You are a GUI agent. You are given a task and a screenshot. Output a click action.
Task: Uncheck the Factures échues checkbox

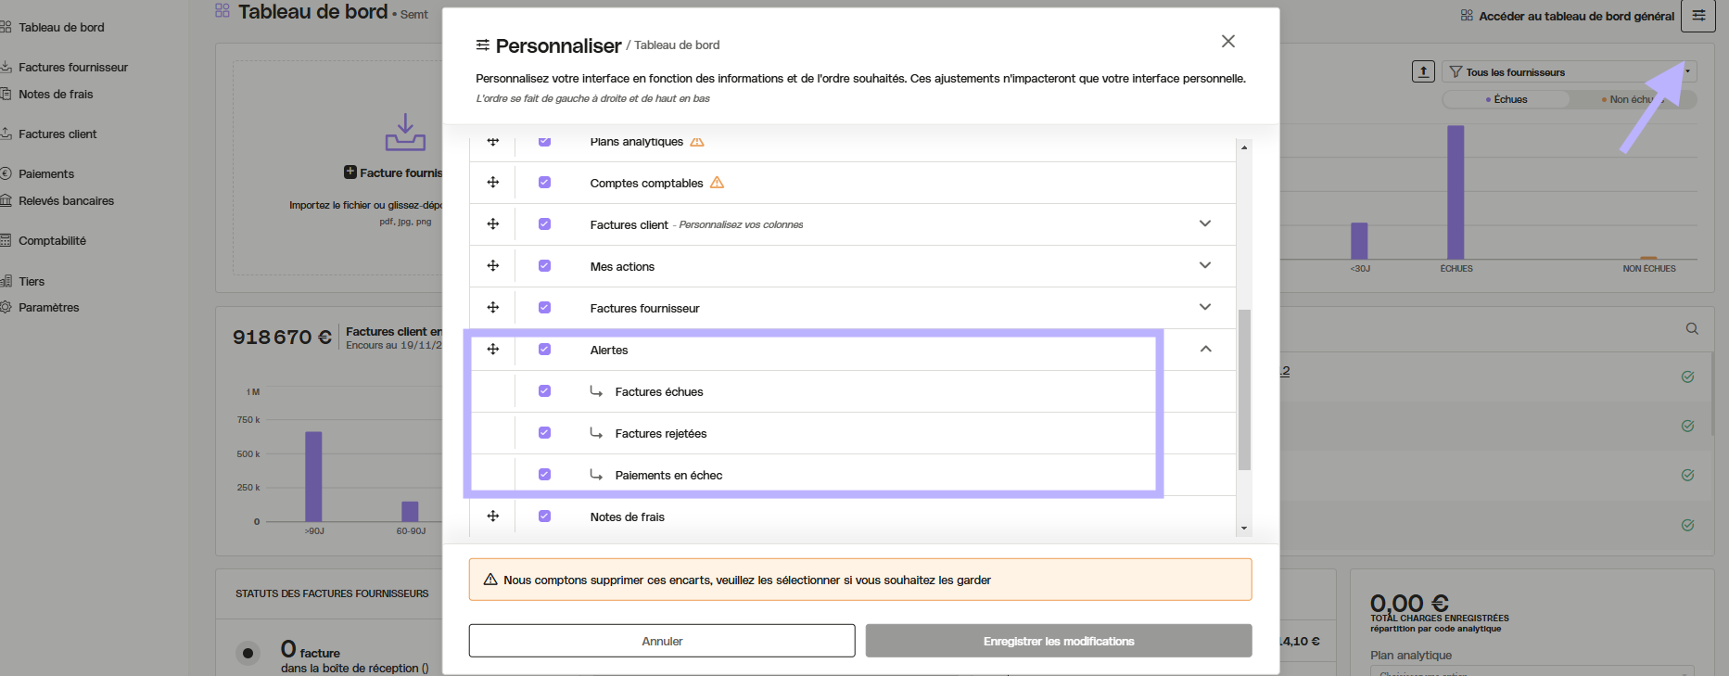pyautogui.click(x=544, y=391)
